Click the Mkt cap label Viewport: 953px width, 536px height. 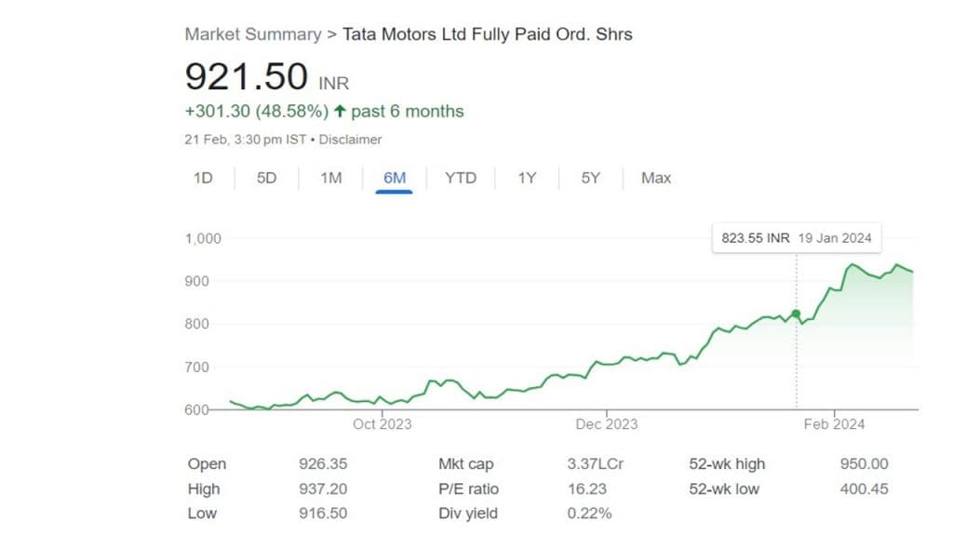pyautogui.click(x=466, y=464)
